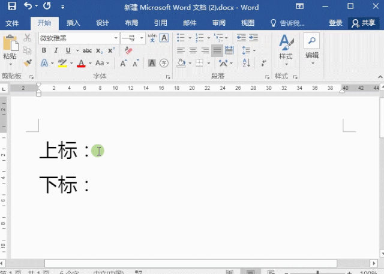Switch to the 引用 tab

click(161, 23)
